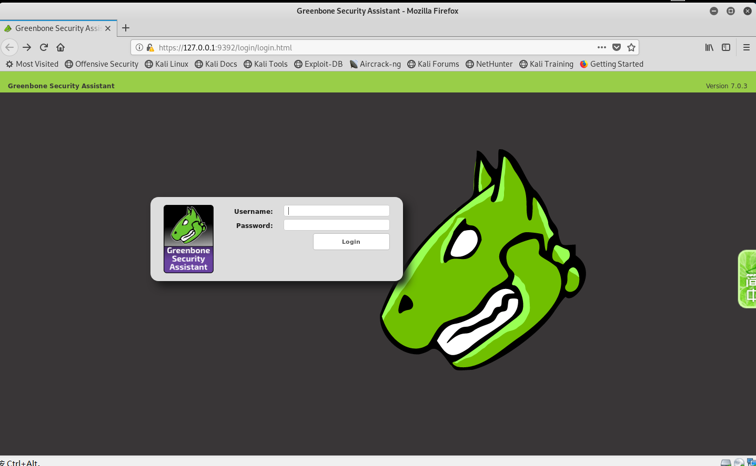This screenshot has width=756, height=466.
Task: Open the Getting Started bookmark
Action: coord(612,64)
